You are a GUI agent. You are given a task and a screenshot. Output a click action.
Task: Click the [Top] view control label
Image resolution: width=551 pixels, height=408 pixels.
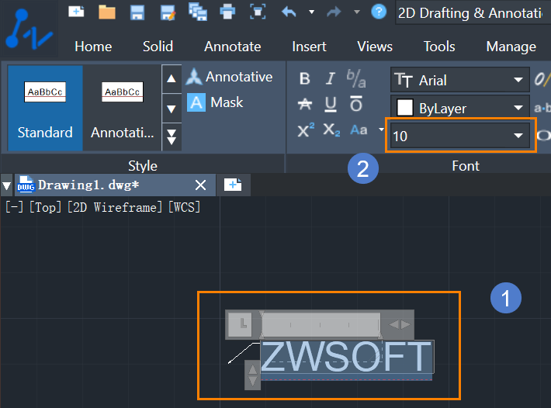45,207
